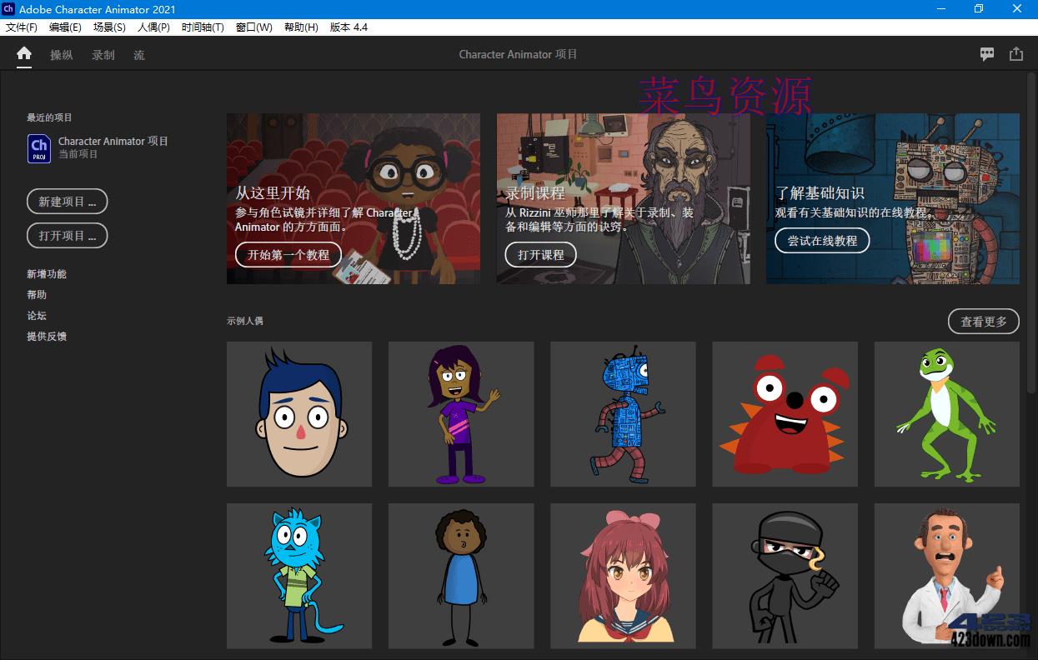
Task: Click the 新建项目 button
Action: (67, 201)
